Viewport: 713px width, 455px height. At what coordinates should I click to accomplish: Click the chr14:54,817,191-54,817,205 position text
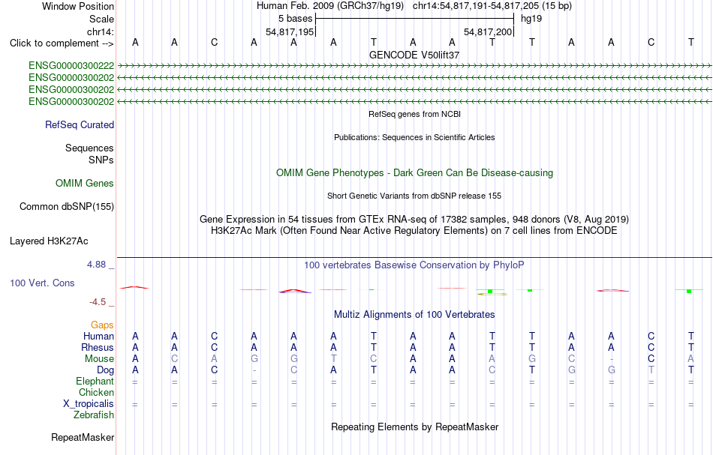[x=492, y=6]
